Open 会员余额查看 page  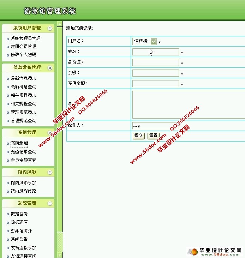(23, 160)
